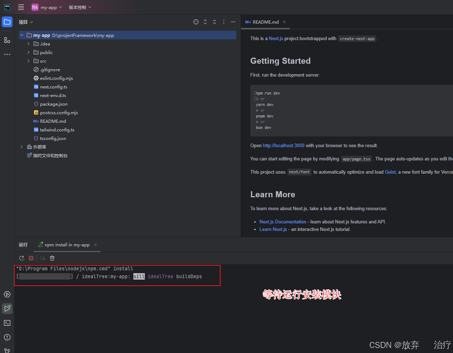This screenshot has width=453, height=353.
Task: Select .gitignore file
Action: (50, 70)
